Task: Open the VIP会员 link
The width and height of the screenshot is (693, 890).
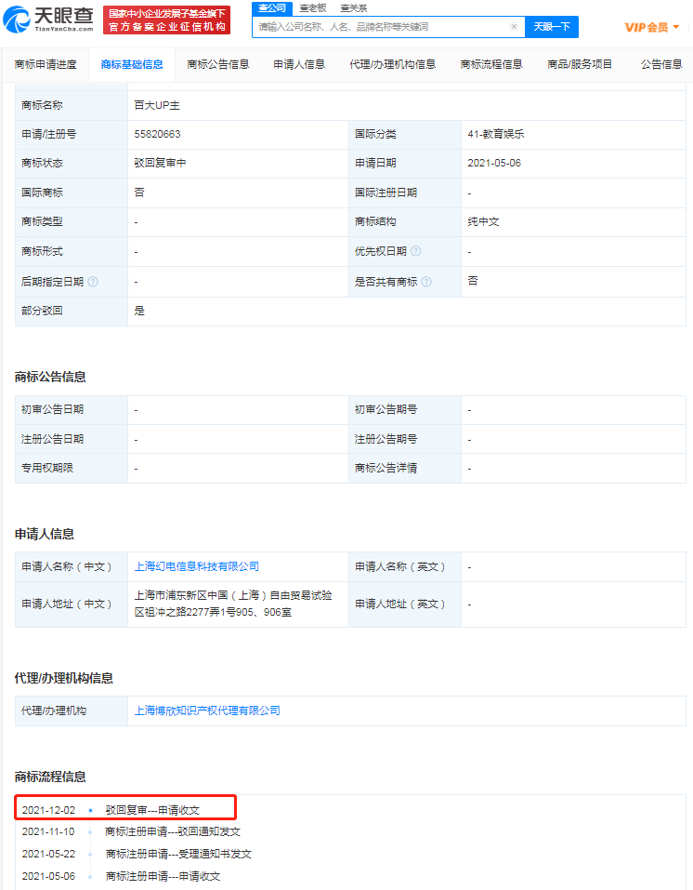Action: 646,27
